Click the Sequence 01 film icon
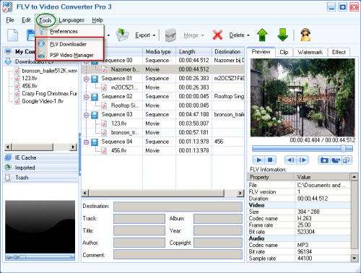The height and width of the screenshot is (273, 361). pos(95,79)
